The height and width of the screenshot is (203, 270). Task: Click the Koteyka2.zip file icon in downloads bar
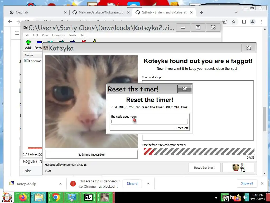12,183
